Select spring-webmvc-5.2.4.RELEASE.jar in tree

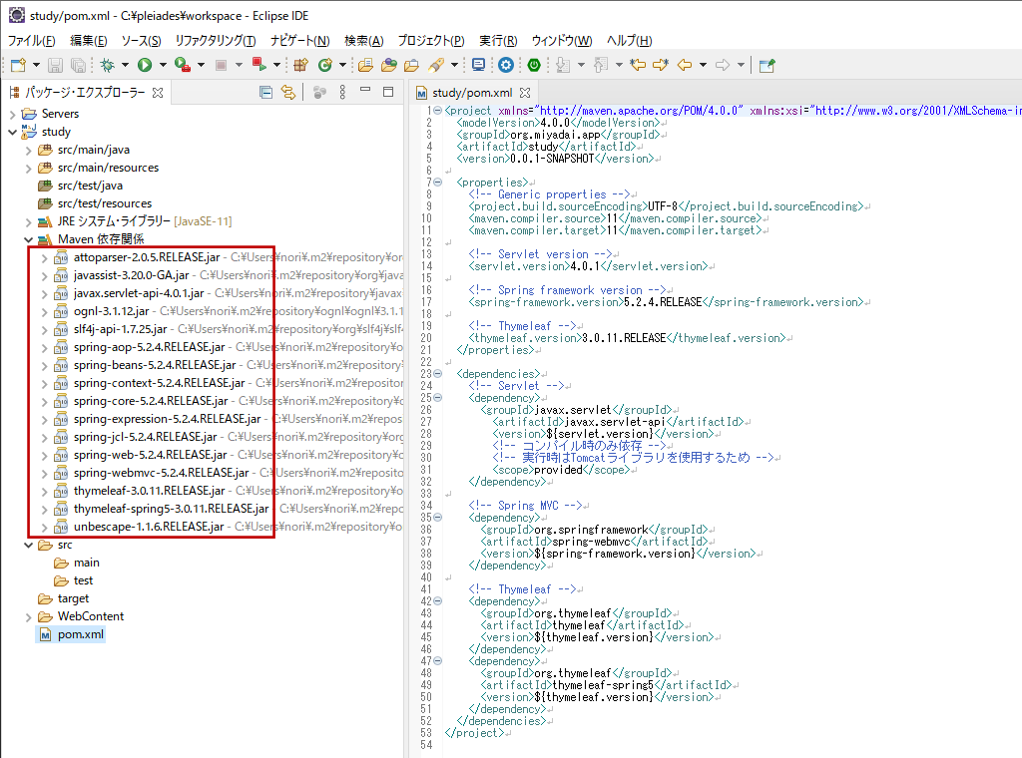coord(161,473)
